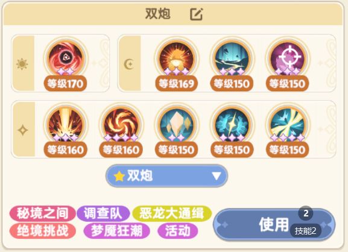Click the 使用 button
This screenshot has width=348, height=252.
pos(274,224)
